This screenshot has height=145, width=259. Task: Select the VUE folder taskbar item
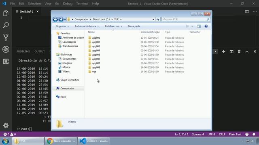(x=28, y=141)
